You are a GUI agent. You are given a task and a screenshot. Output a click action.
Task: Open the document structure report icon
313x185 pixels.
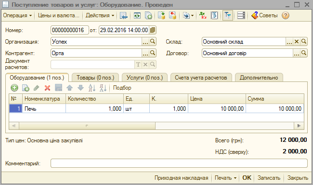click(x=214, y=15)
